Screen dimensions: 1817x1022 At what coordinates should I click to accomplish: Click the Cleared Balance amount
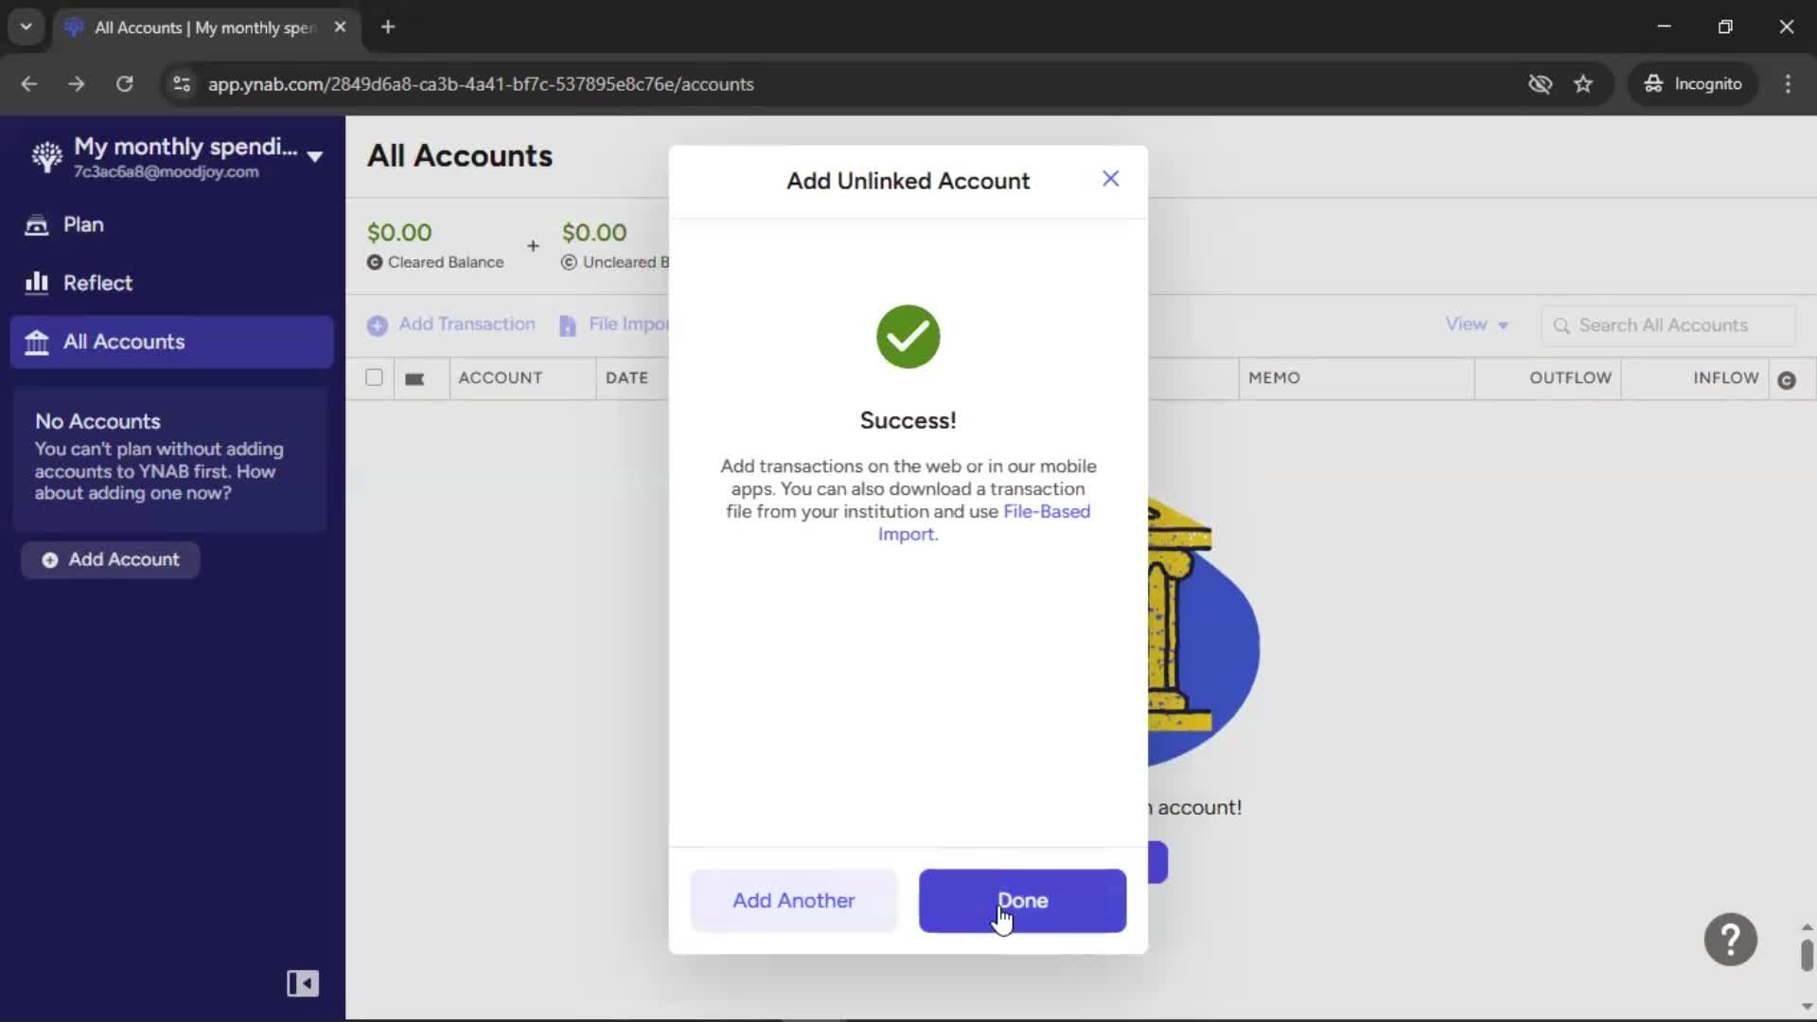pyautogui.click(x=399, y=232)
